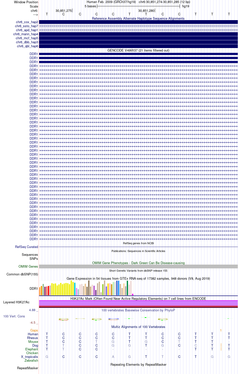
Task: Click the Sequences SNPs label
Action: click(x=30, y=257)
